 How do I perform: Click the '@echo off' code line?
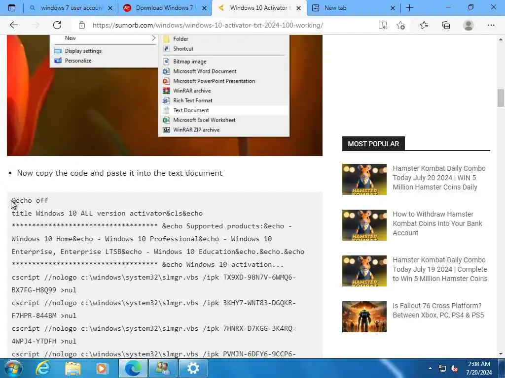[x=30, y=201]
